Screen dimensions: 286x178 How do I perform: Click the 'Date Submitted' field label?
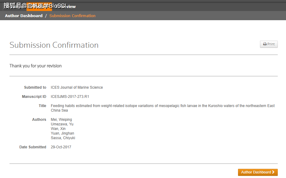(33, 147)
